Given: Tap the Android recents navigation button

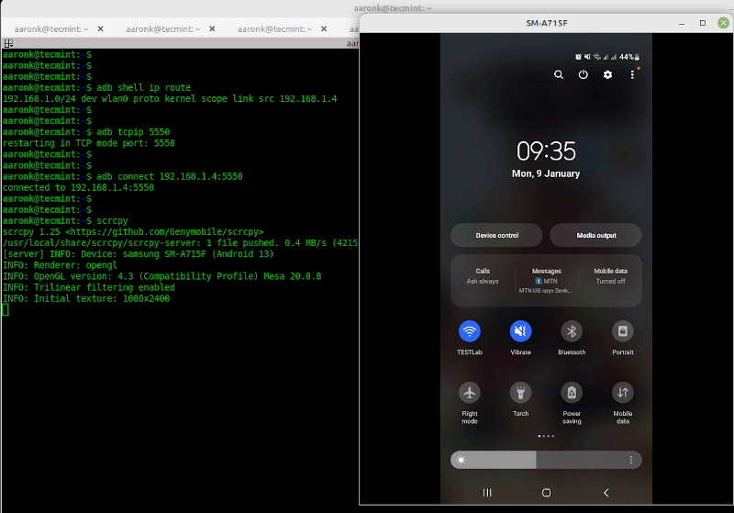Looking at the screenshot, I should click(487, 493).
